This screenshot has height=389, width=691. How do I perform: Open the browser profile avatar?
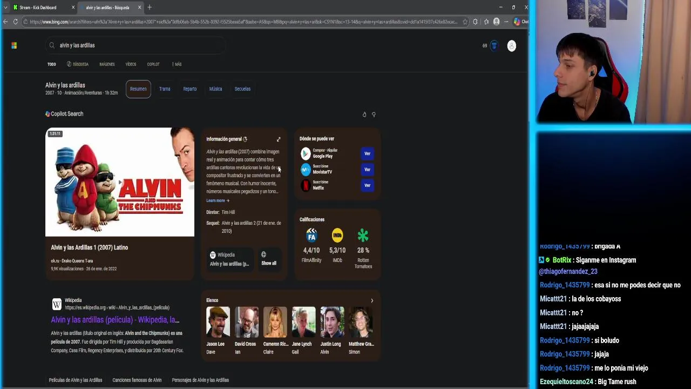click(x=497, y=22)
